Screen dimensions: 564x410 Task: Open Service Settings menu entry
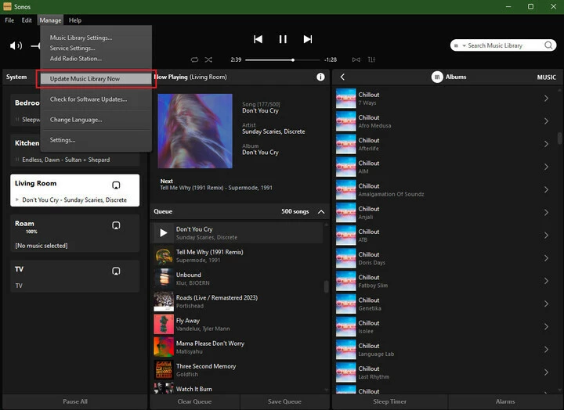click(72, 49)
